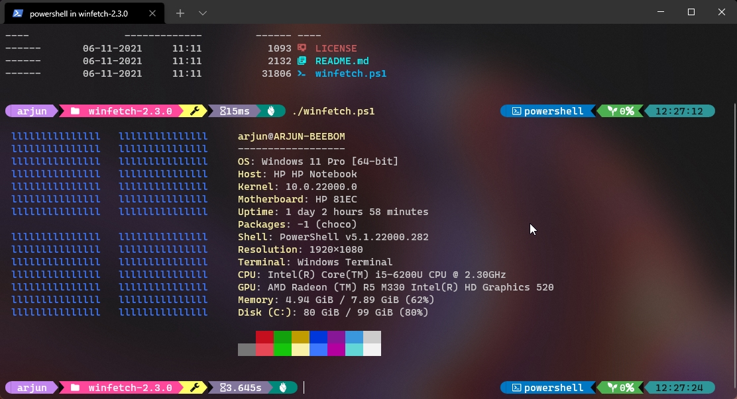Image resolution: width=737 pixels, height=399 pixels.
Task: Click the terminal icon before winfetch.ps1
Action: (x=302, y=73)
